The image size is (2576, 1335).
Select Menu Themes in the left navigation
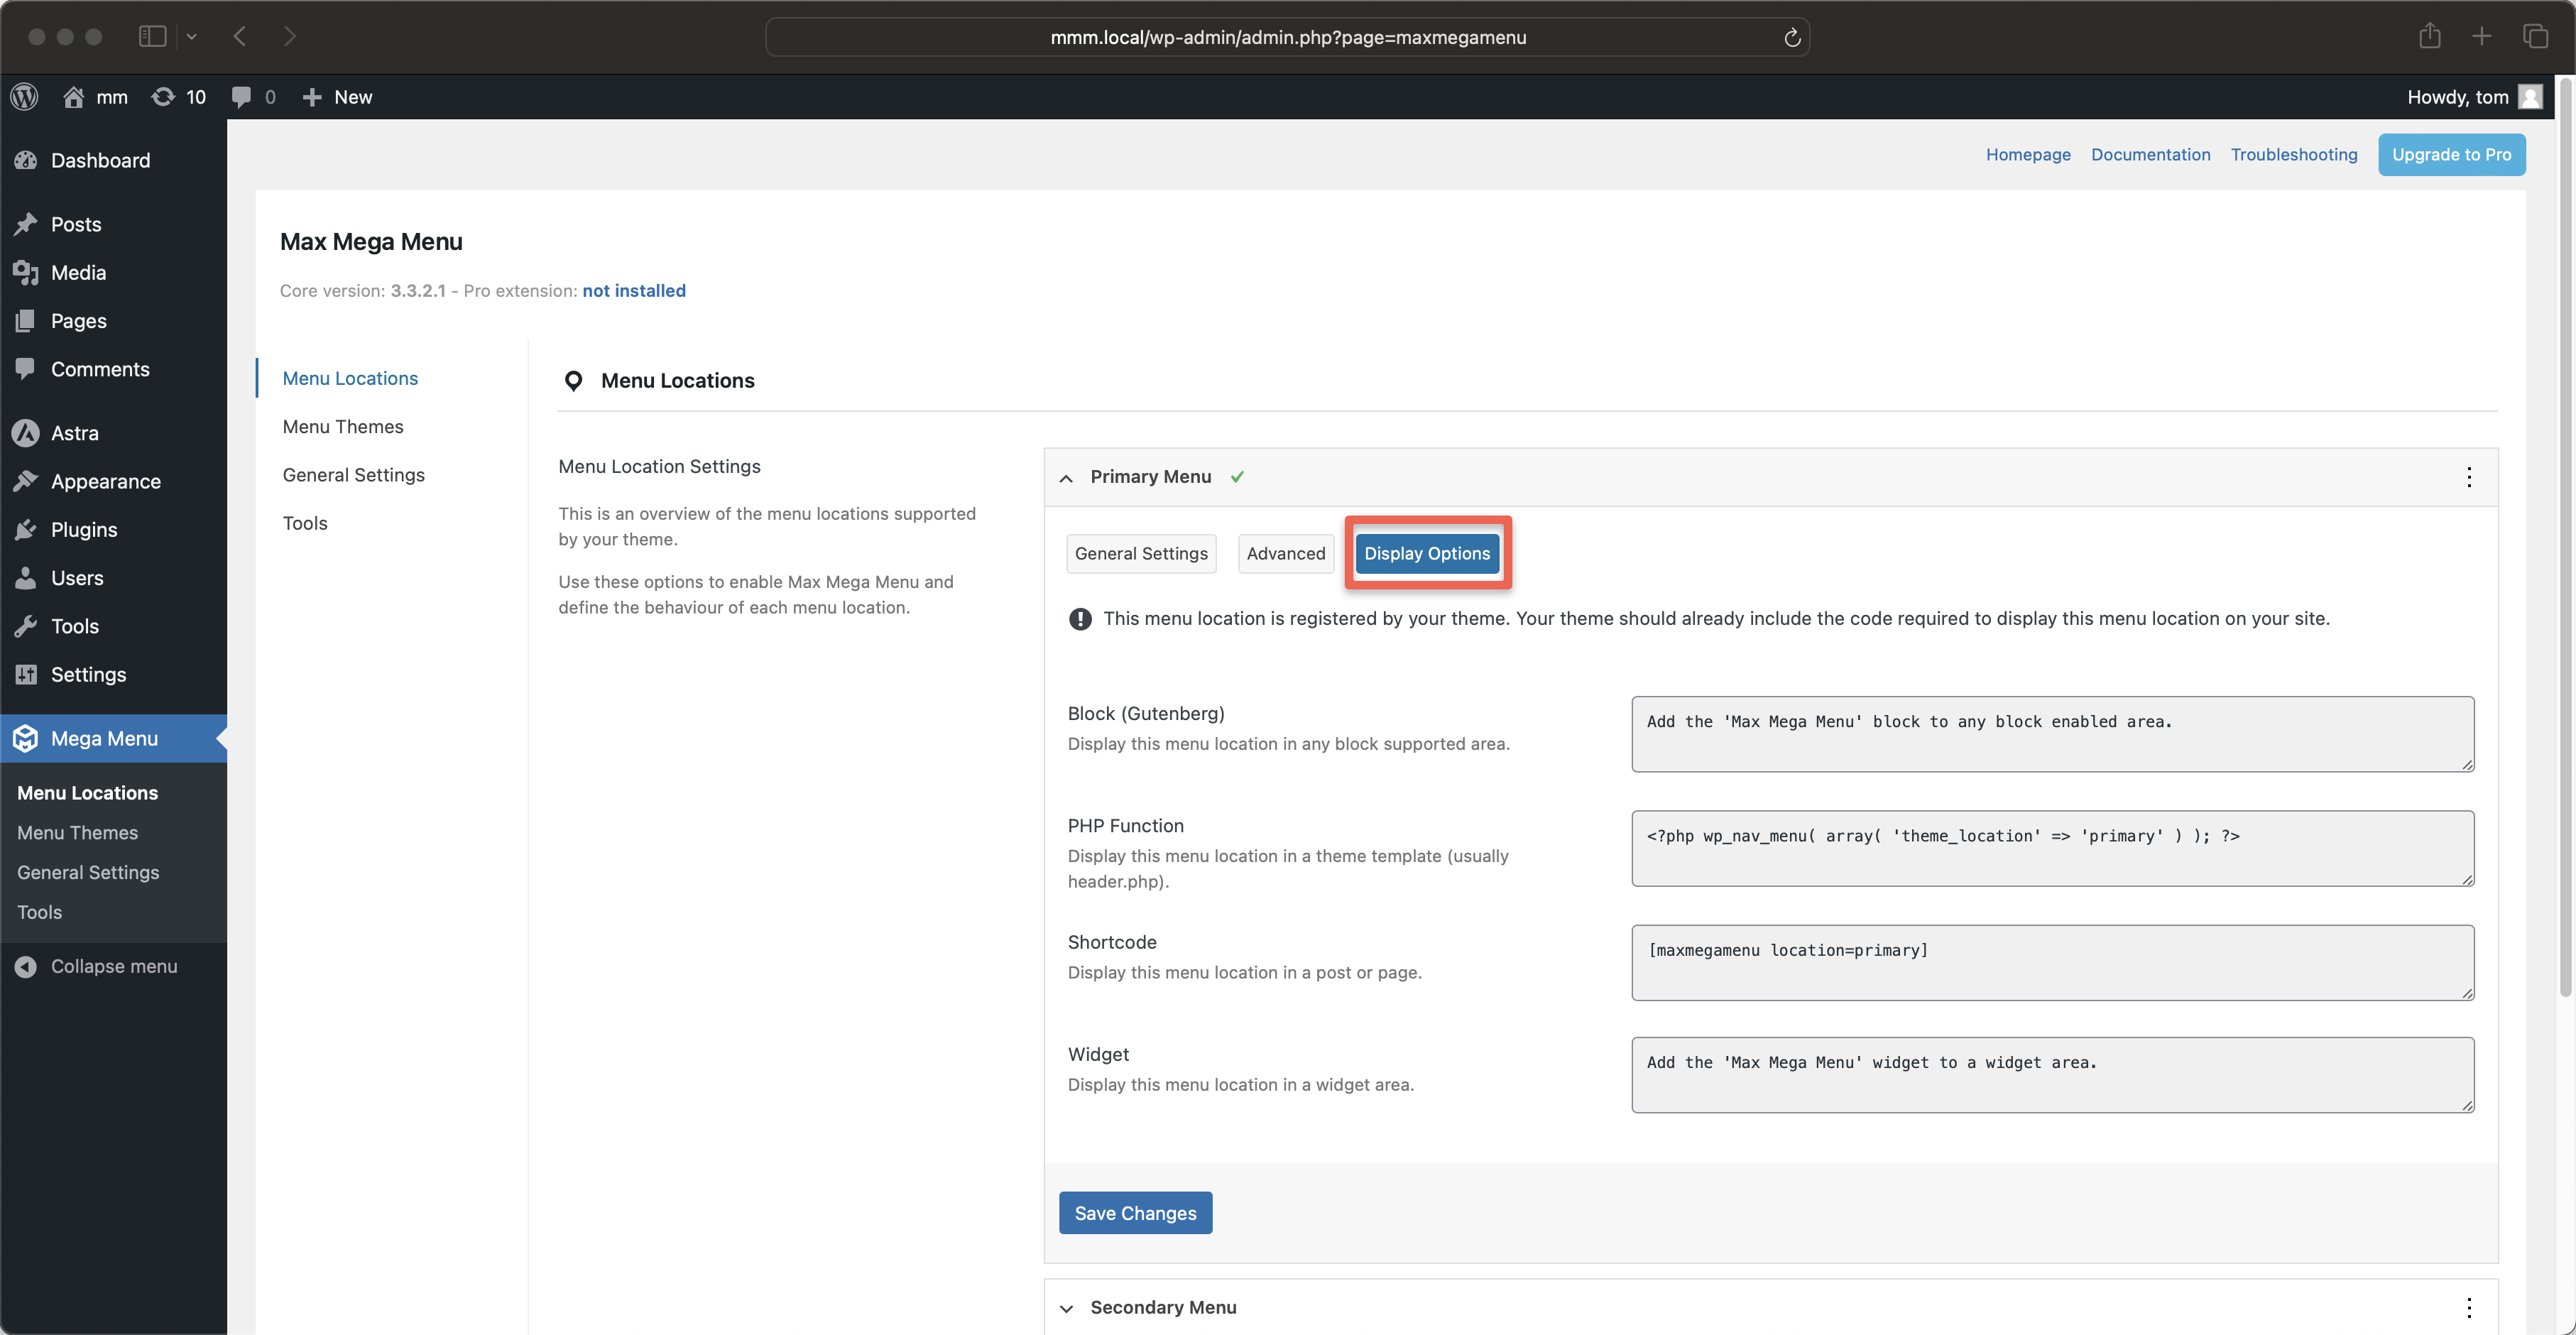click(343, 427)
